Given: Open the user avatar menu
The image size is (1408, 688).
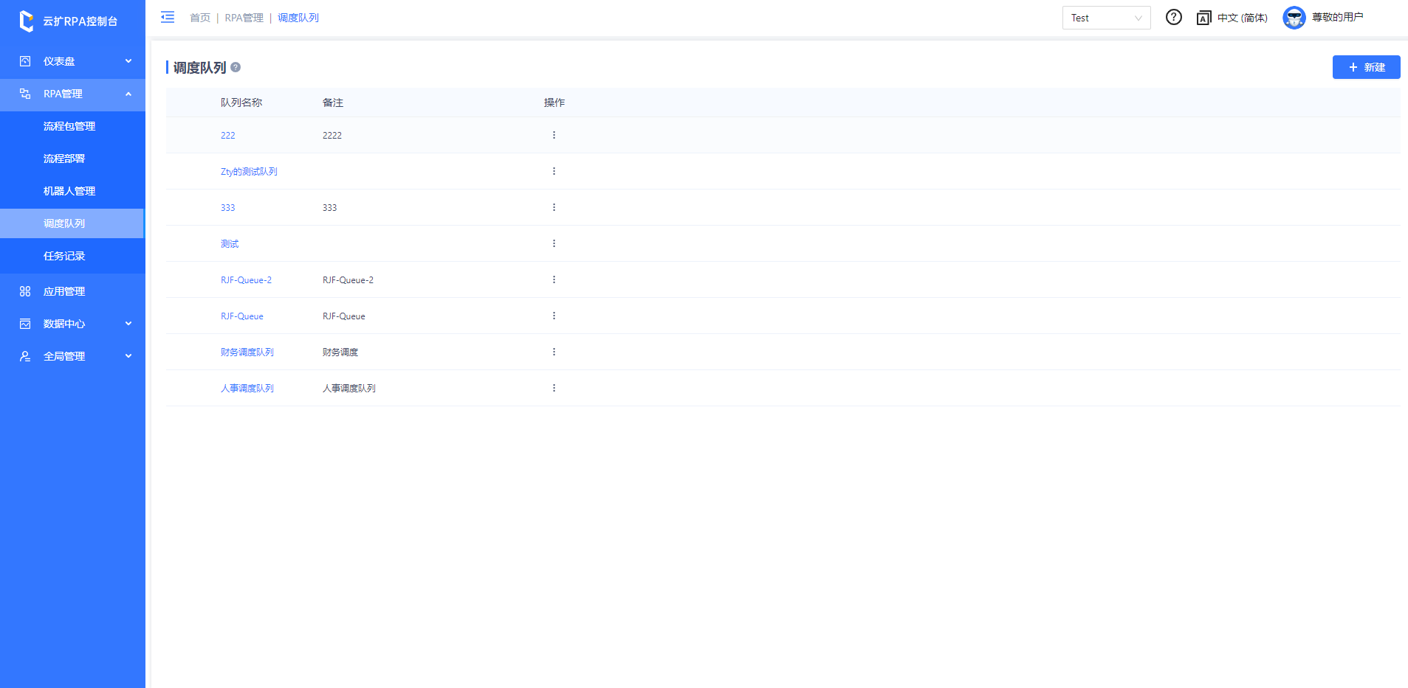Looking at the screenshot, I should (x=1294, y=18).
